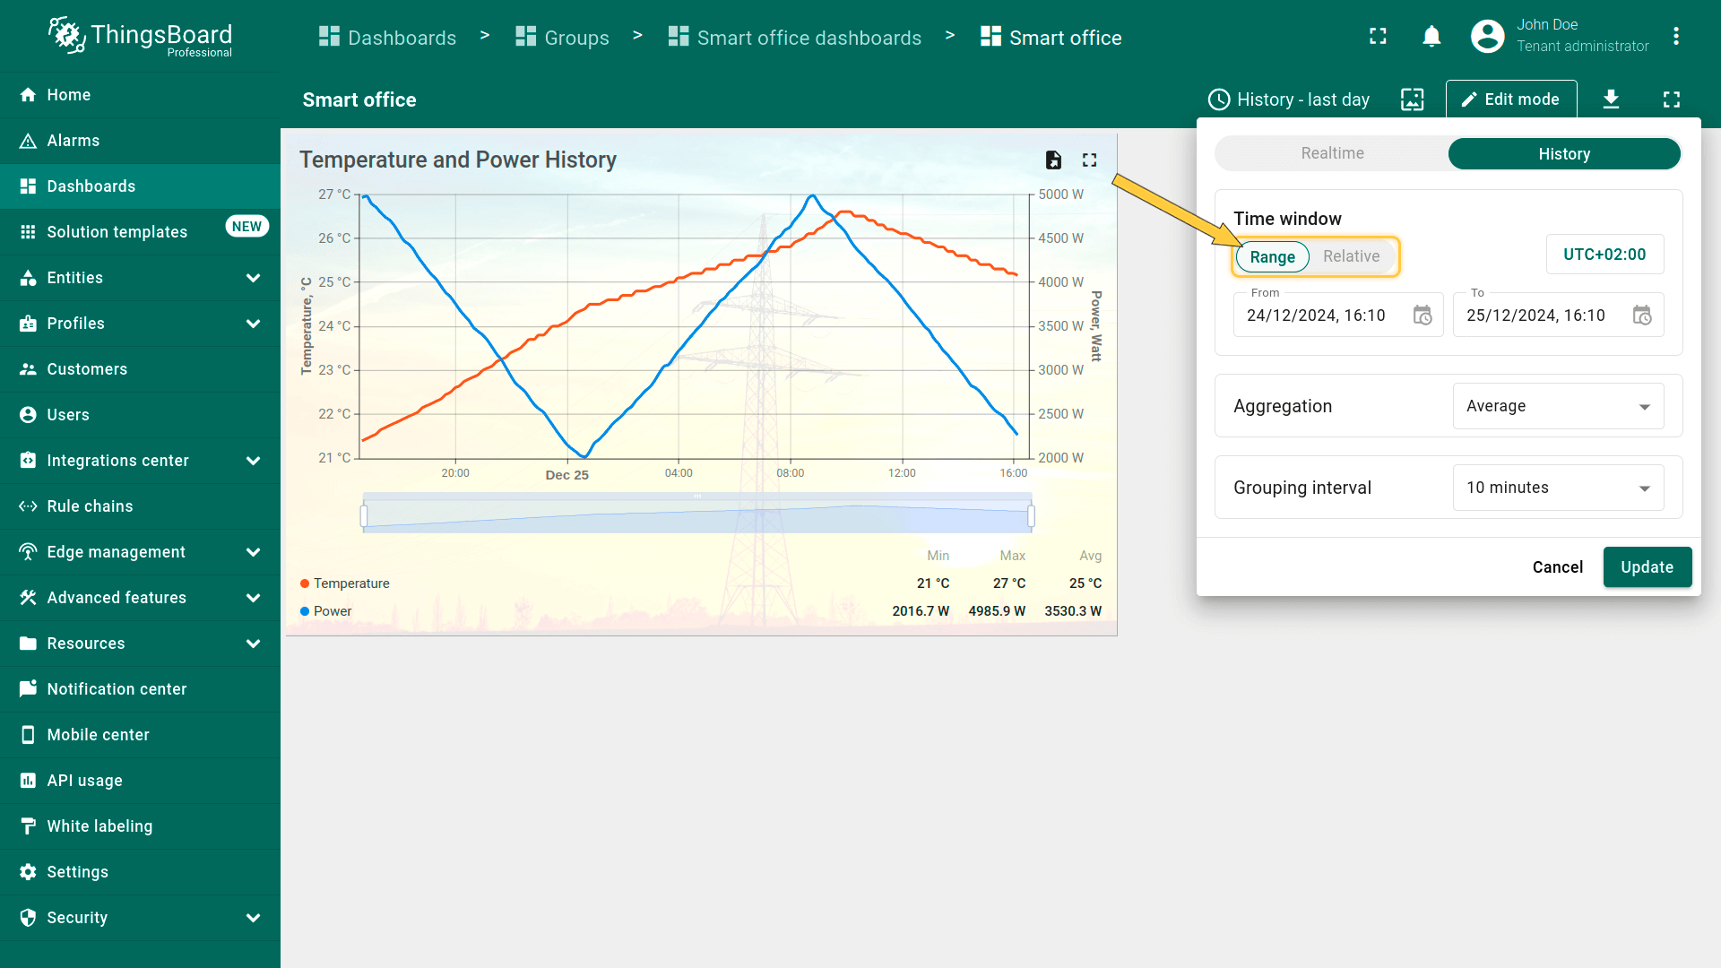
Task: Click the left handle of chart range slider
Action: pyautogui.click(x=364, y=515)
